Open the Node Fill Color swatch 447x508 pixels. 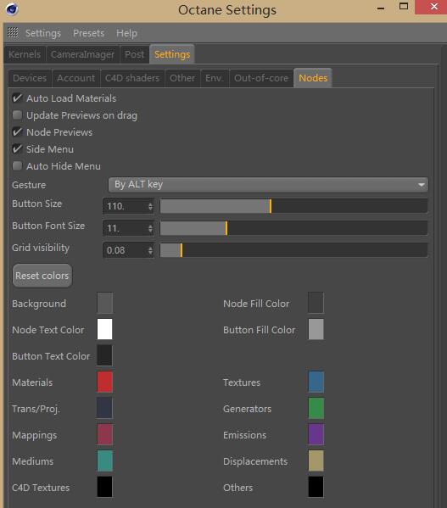pyautogui.click(x=316, y=303)
